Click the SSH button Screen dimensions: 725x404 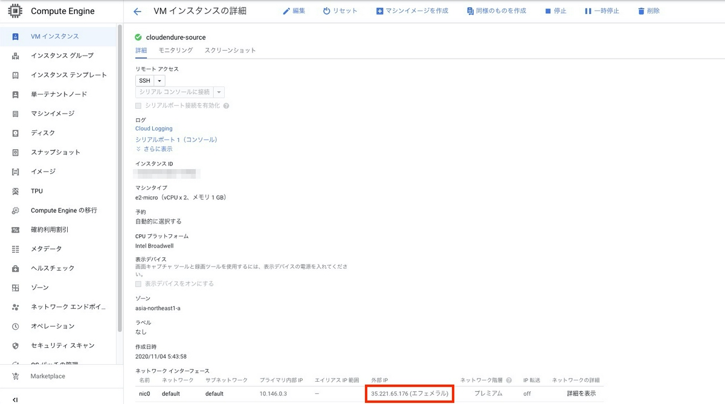[x=145, y=80]
